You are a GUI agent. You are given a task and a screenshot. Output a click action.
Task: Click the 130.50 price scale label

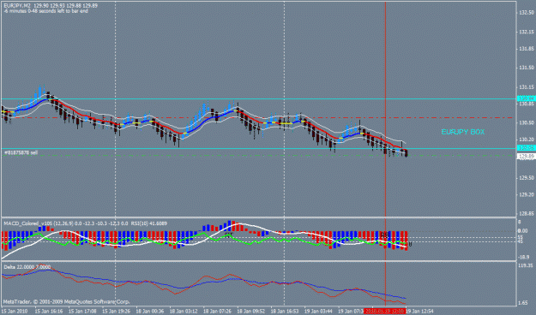527,122
